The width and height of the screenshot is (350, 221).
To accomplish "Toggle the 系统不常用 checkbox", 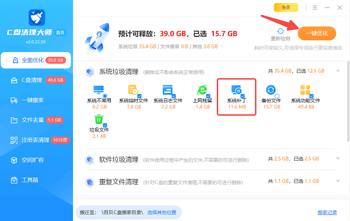I will click(105, 96).
